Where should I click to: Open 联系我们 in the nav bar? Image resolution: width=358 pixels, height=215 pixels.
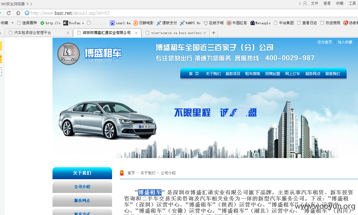point(333,74)
